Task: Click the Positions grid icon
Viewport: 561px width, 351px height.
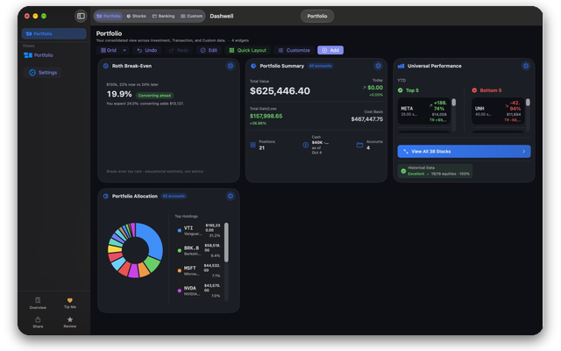Action: coord(253,145)
